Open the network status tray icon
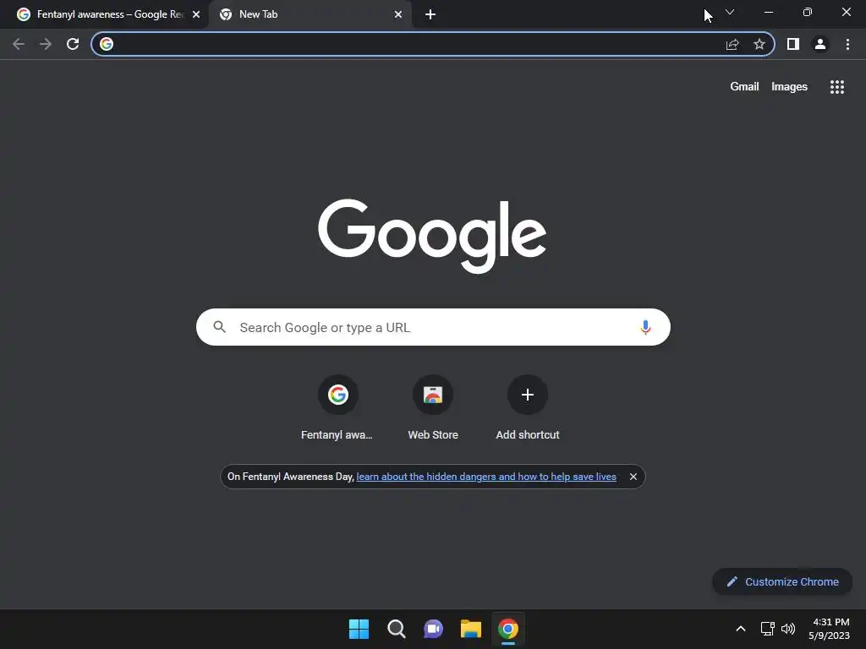Image resolution: width=866 pixels, height=649 pixels. point(768,629)
